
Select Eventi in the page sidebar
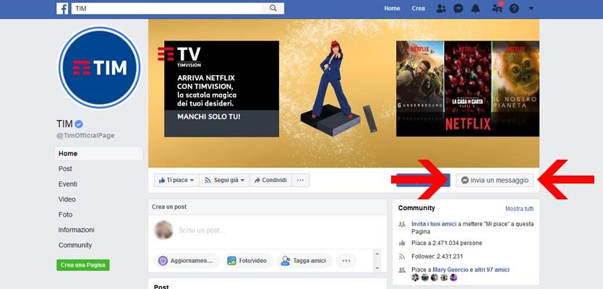coord(68,184)
